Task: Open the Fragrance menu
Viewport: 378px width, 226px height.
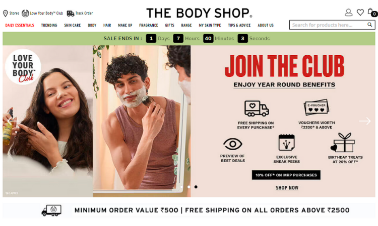Action: tap(149, 25)
